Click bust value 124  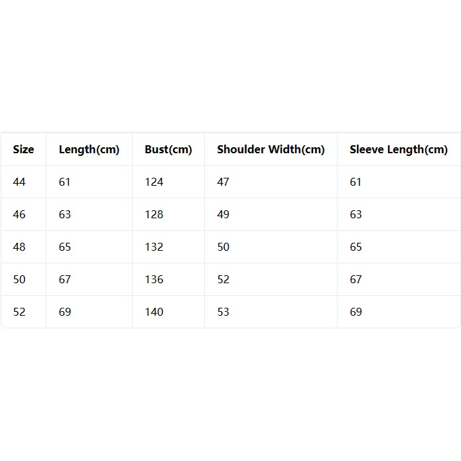pos(154,182)
